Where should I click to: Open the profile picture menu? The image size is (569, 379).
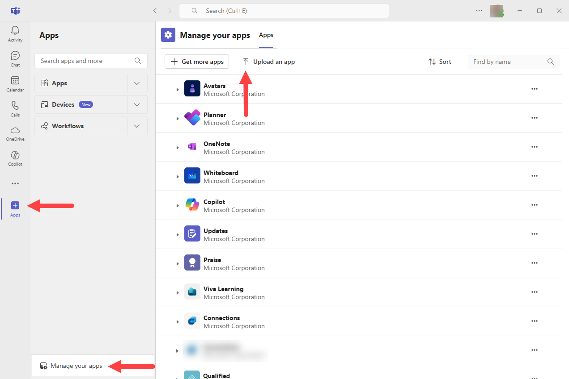pyautogui.click(x=497, y=11)
